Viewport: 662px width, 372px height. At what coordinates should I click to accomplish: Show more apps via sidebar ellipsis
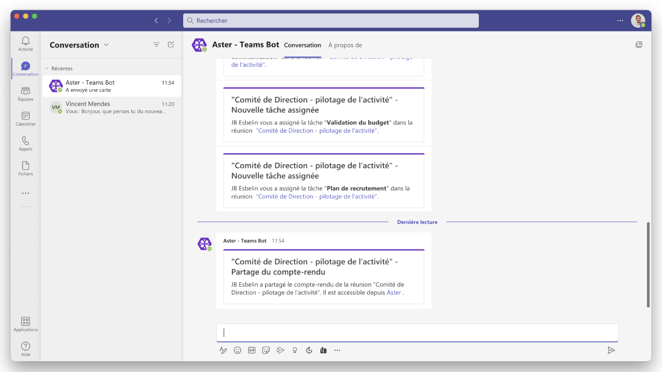coord(26,193)
